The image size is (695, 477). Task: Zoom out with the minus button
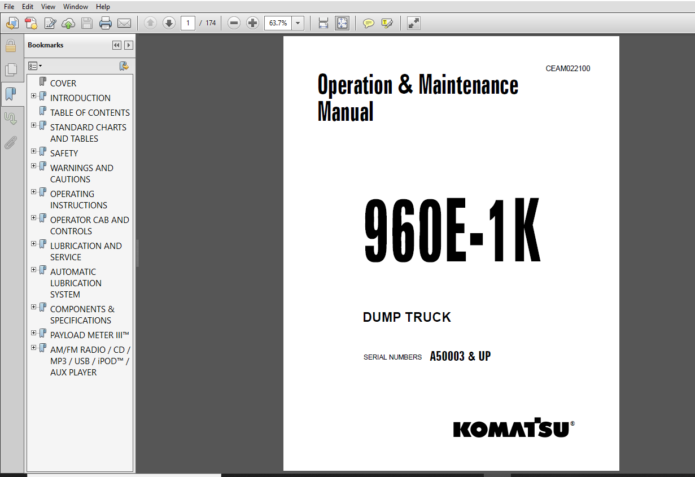234,23
